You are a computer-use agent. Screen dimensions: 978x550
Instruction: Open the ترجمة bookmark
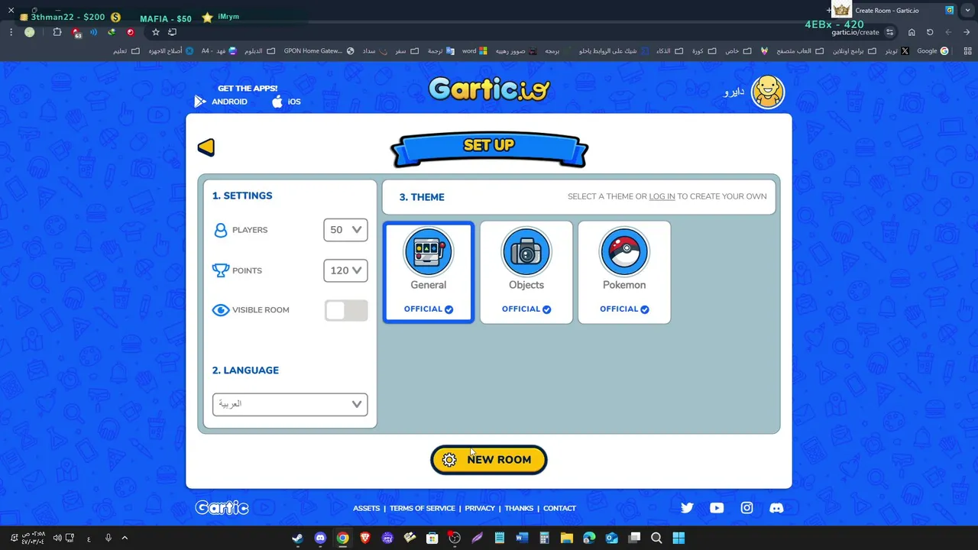tap(440, 51)
